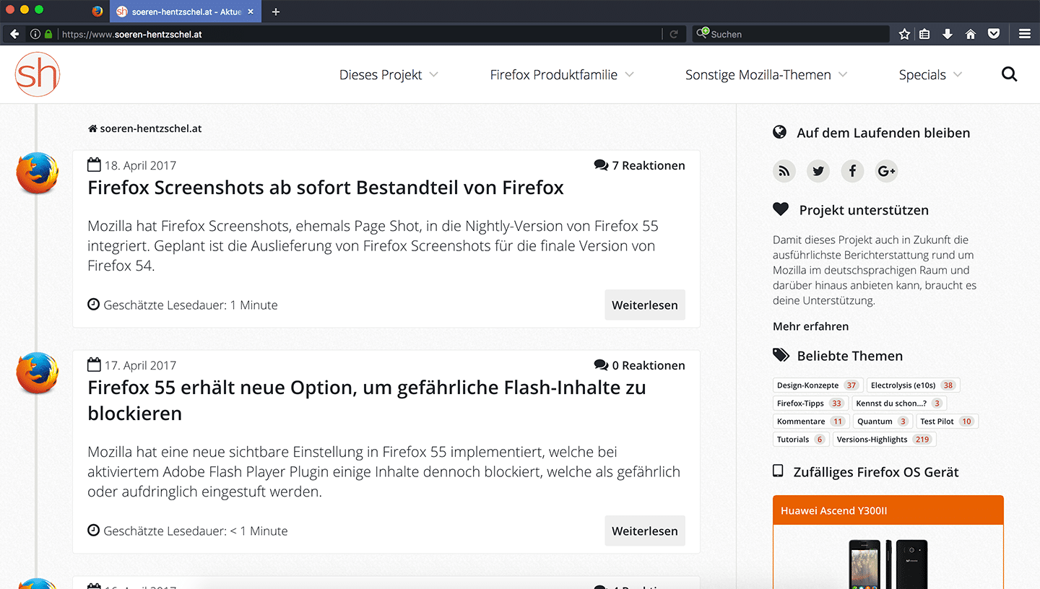
Task: Click the magnifier search icon in site header
Action: pos(1009,74)
